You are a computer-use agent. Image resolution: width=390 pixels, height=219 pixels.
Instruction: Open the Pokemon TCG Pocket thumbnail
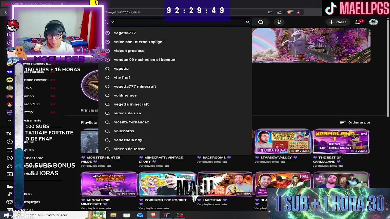tap(167, 184)
